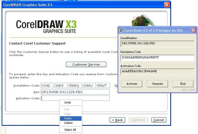Click the keygen Instalation Code field
The image size is (198, 134).
click(x=157, y=58)
